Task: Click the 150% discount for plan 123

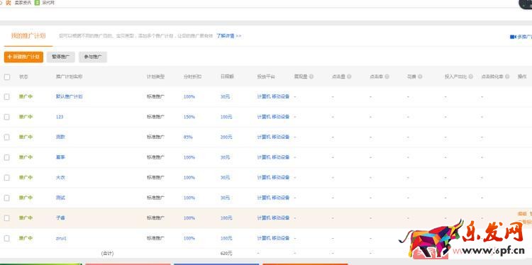Action: [189, 117]
